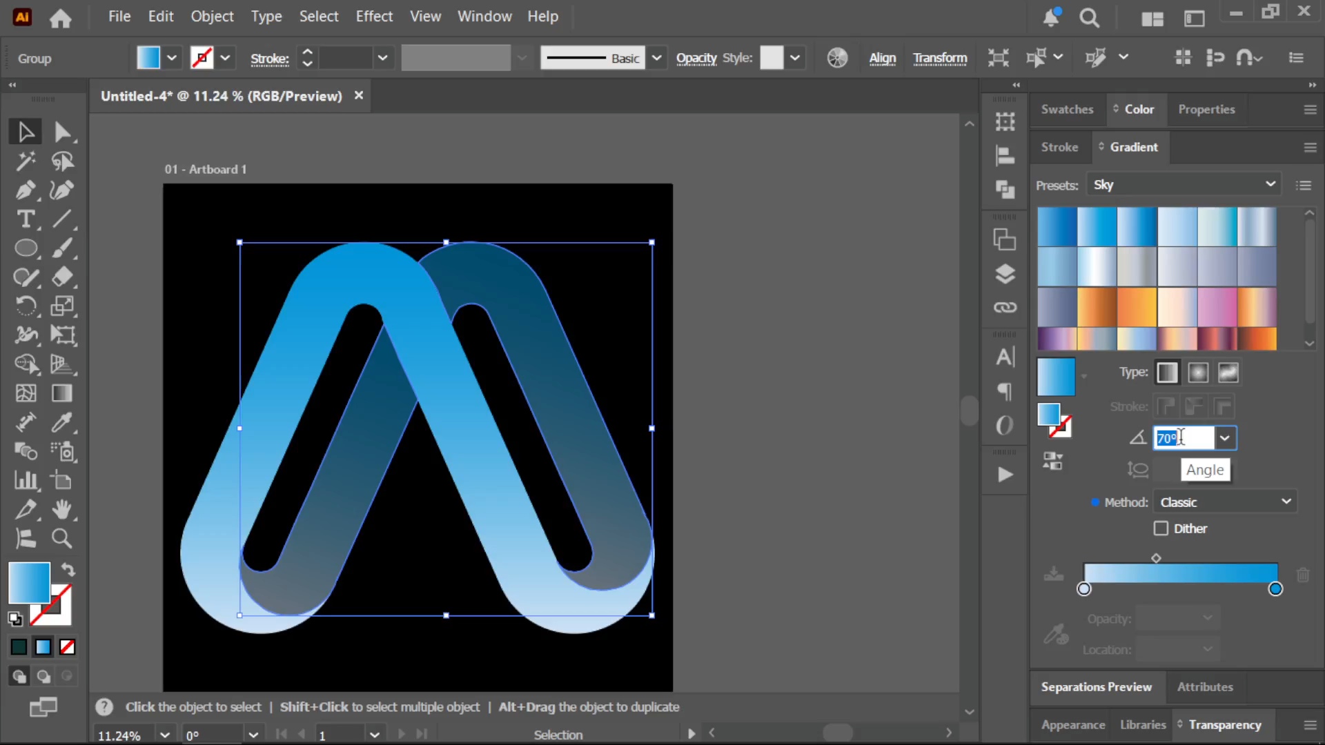The height and width of the screenshot is (745, 1325).
Task: Select the right blue gradient stop
Action: [x=1275, y=589]
